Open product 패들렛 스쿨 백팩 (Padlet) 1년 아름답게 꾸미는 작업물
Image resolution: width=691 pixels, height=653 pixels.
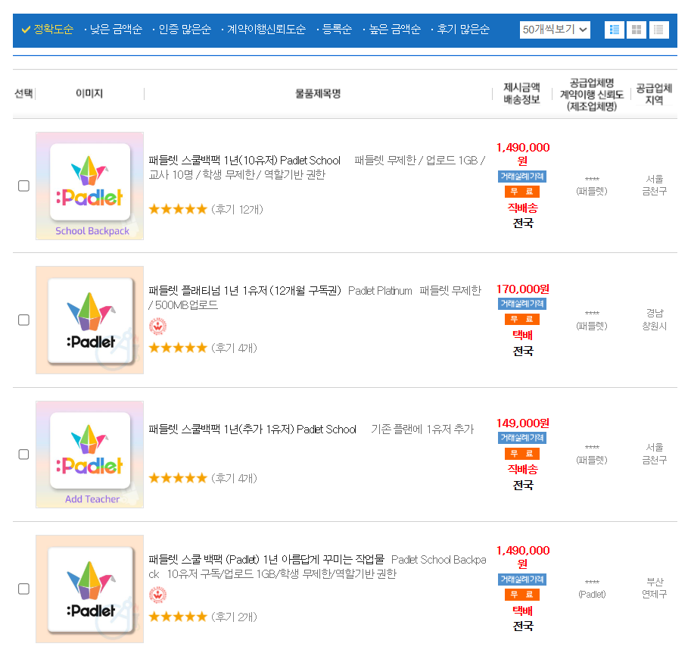(x=266, y=560)
